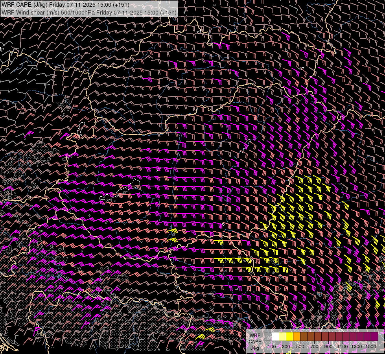The image size is (385, 354).
Task: Click the 100 value on the legend
Action: pos(272,347)
